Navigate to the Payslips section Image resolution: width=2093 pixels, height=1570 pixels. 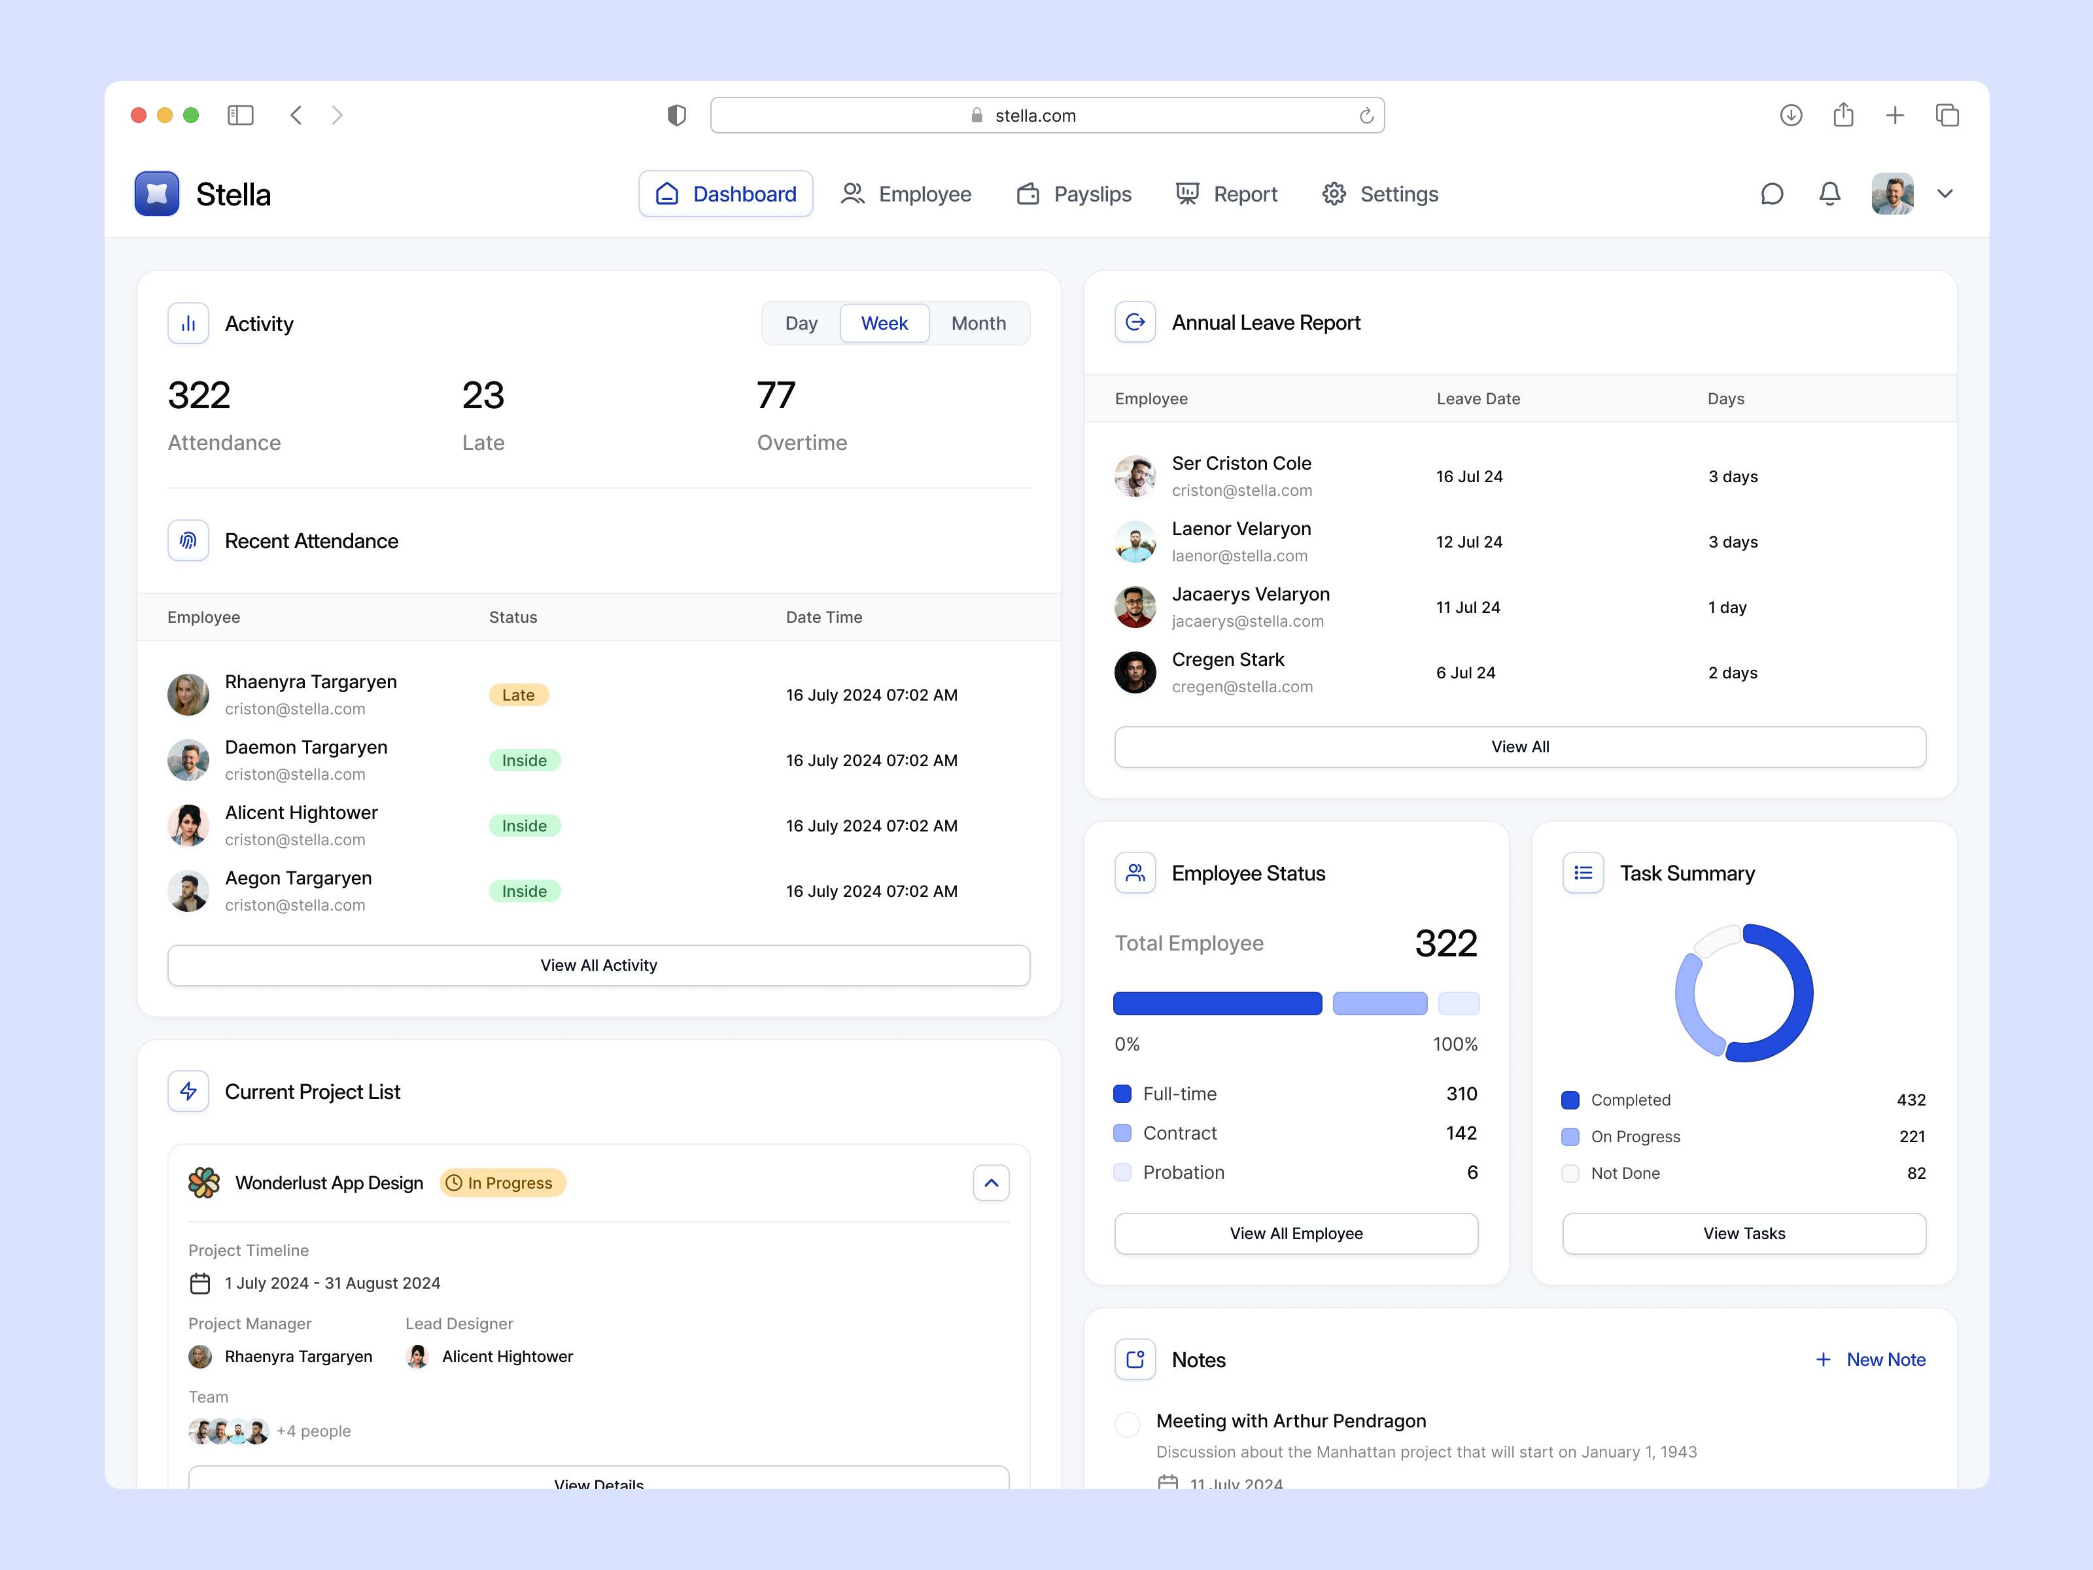pos(1075,193)
